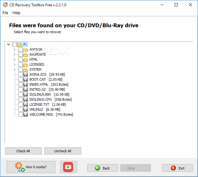Expand the LICENSES folder
This screenshot has height=177, width=198.
click(14, 64)
